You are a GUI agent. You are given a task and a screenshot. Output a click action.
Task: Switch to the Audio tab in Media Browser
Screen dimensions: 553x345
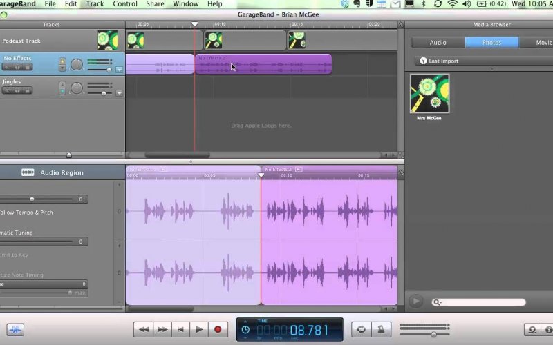tap(438, 43)
